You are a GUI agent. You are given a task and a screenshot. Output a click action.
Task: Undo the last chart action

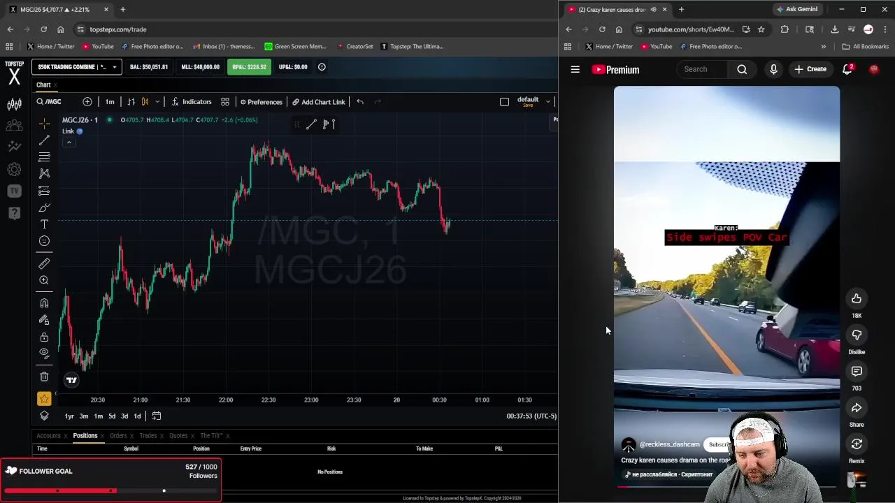[x=360, y=102]
